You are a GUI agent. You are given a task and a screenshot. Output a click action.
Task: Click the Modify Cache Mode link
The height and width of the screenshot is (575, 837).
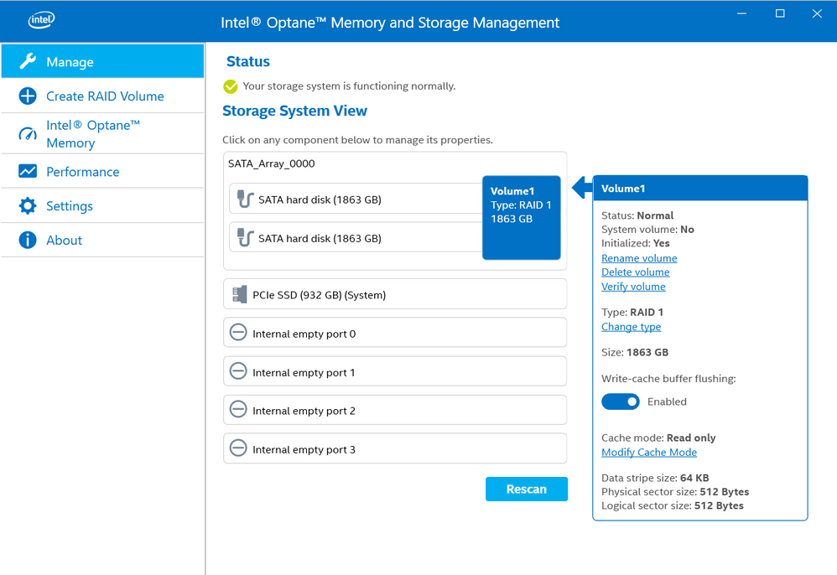coord(649,453)
